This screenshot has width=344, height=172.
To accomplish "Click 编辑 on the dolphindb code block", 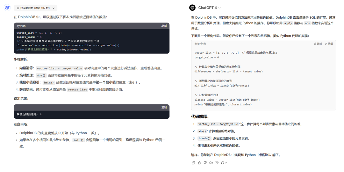I will pos(329,44).
